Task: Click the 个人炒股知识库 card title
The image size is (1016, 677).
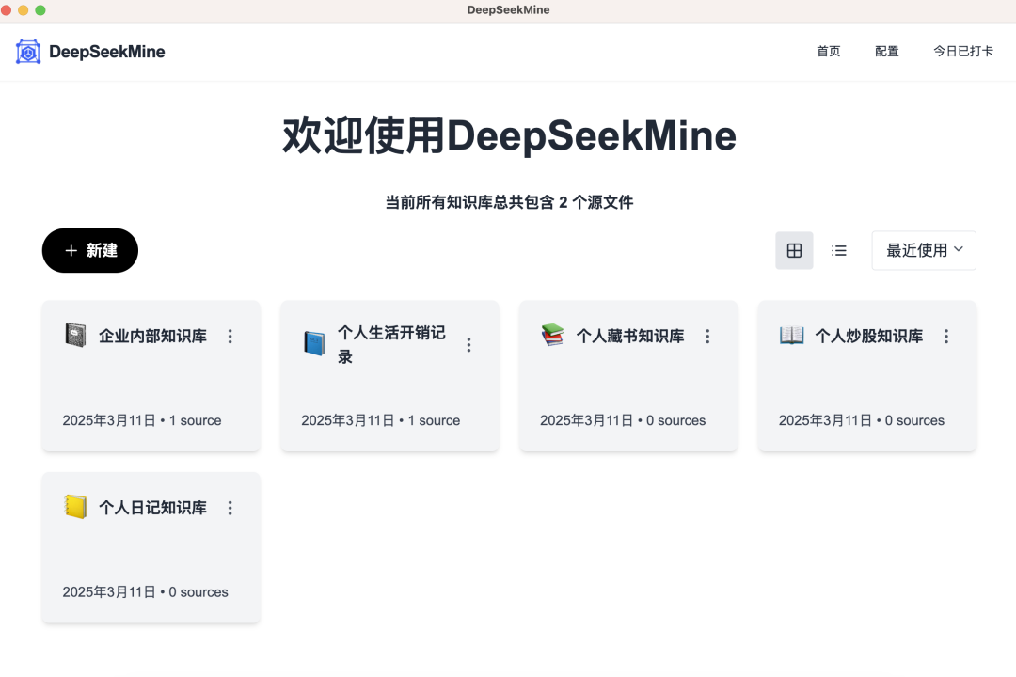Action: pos(867,335)
